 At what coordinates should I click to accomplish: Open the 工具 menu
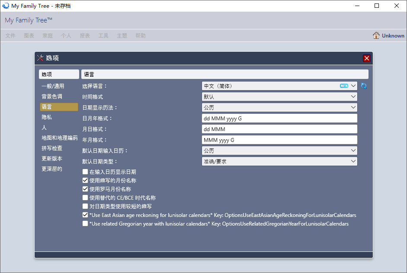tap(103, 36)
